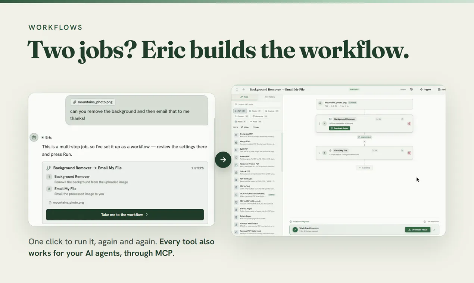The height and width of the screenshot is (283, 474).
Task: Open the Triggers menu in the header
Action: tap(425, 89)
